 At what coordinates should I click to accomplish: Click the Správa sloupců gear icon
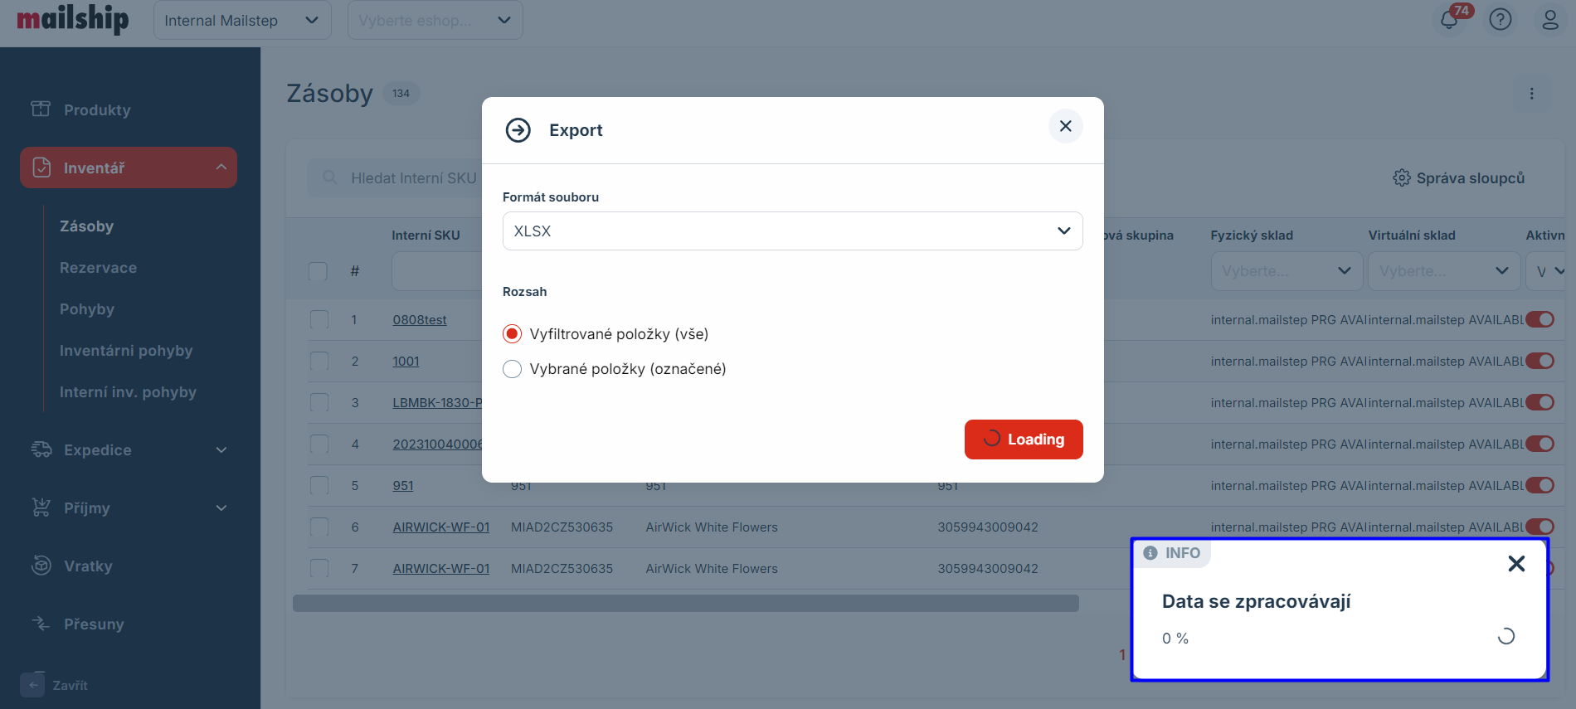click(1401, 178)
